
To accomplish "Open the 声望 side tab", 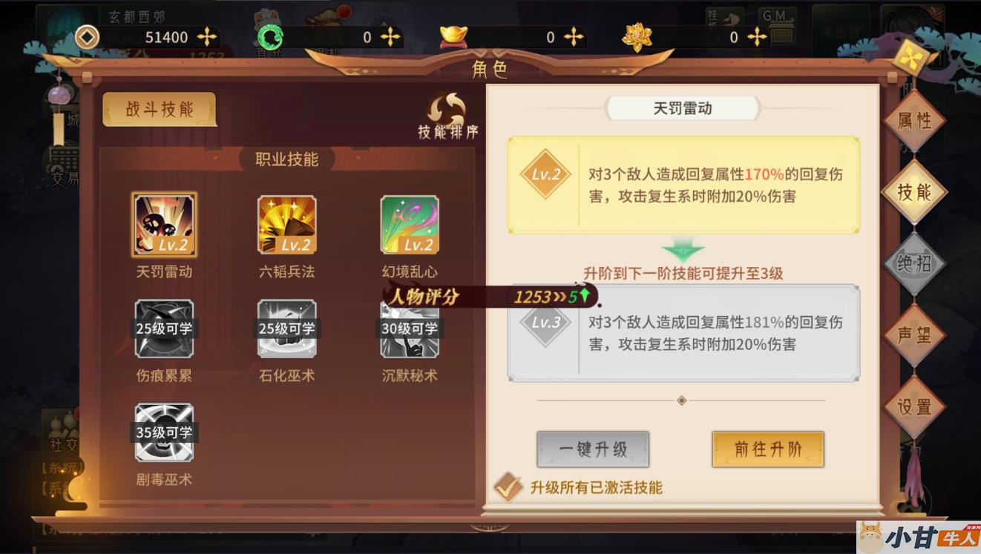I will coord(914,335).
